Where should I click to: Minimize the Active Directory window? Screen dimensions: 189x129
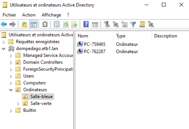[146, 5]
